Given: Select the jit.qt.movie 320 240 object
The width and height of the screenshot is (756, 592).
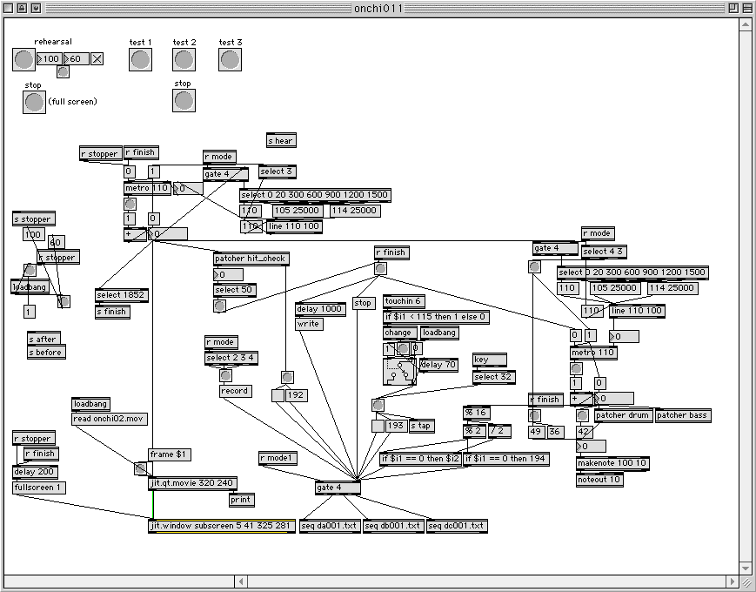Looking at the screenshot, I should coord(192,483).
